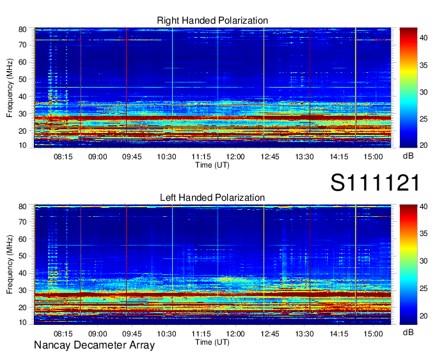Select the 30 MHz tick of Left Handed plot

22,290
